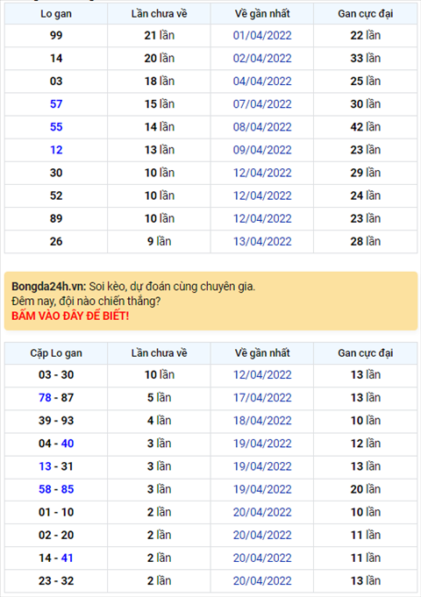
Task: Click the 'Lo gan' column header
Action: (56, 14)
